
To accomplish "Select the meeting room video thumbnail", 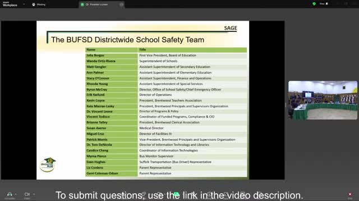I will [323, 100].
